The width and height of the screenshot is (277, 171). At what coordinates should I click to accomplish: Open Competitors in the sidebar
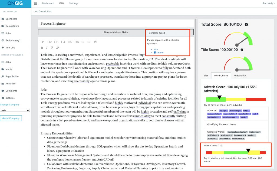pyautogui.click(x=10, y=26)
